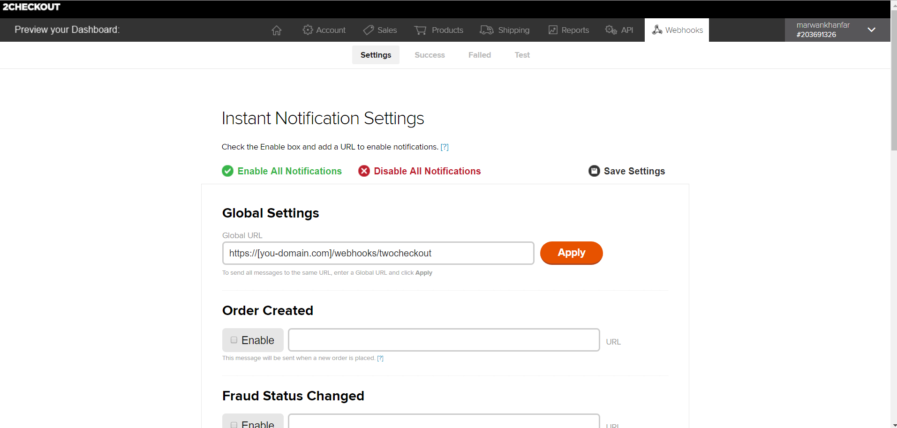Switch to the Test sub-tab
The image size is (897, 428).
522,55
